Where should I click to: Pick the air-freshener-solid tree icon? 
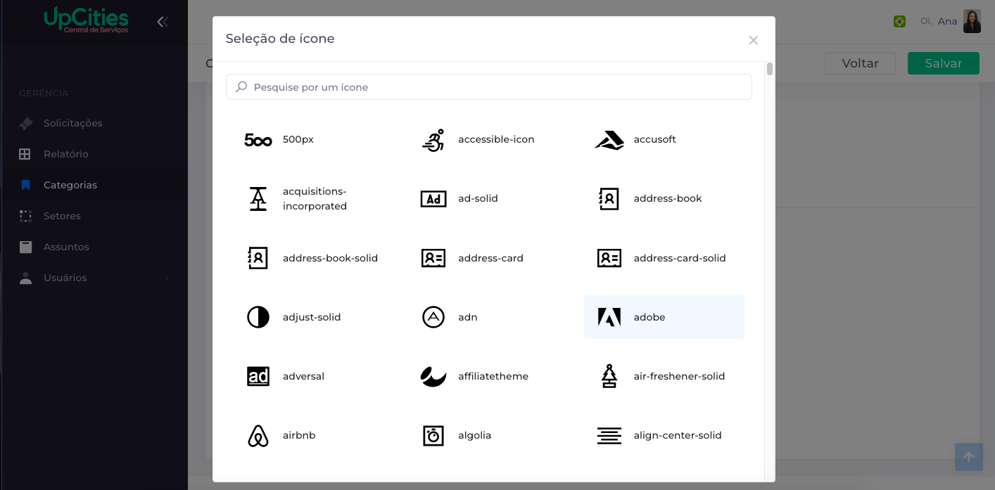coord(609,376)
